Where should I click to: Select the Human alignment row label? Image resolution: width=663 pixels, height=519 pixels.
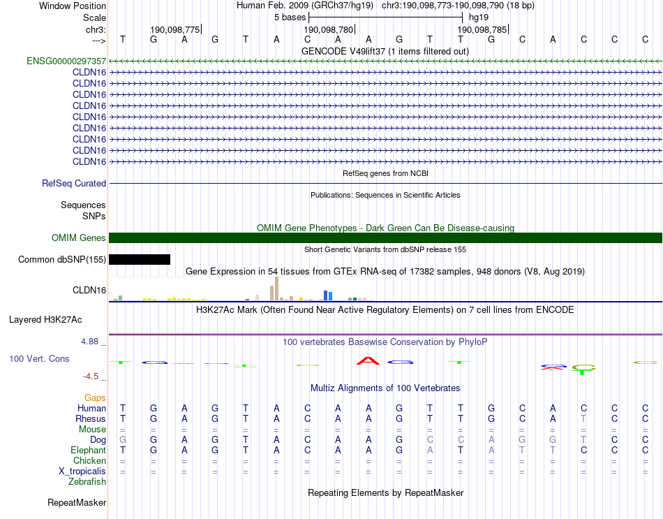coord(91,408)
